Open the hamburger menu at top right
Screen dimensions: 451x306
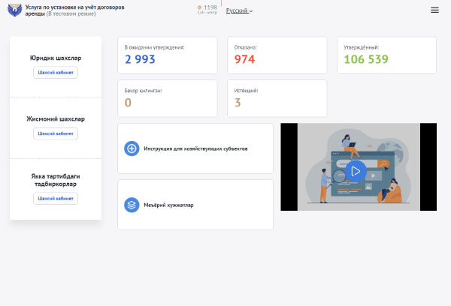(434, 10)
